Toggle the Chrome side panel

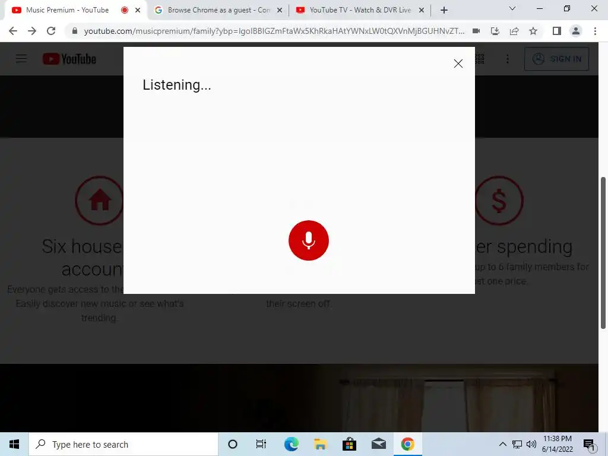click(x=556, y=31)
